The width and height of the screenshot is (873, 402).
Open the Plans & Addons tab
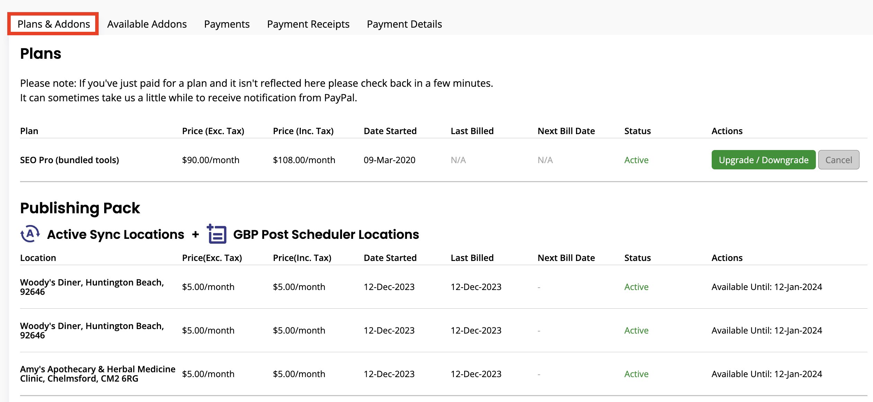(x=54, y=24)
